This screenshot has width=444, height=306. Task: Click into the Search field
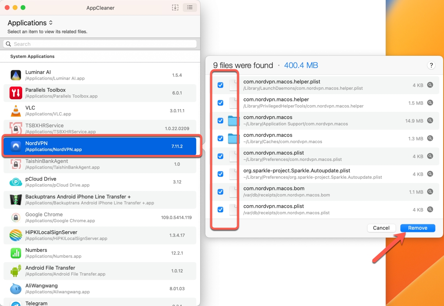pos(100,44)
